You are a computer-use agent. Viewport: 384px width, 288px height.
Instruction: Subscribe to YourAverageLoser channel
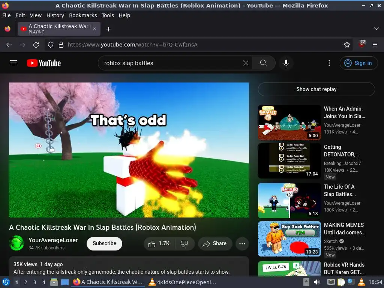[x=104, y=243]
